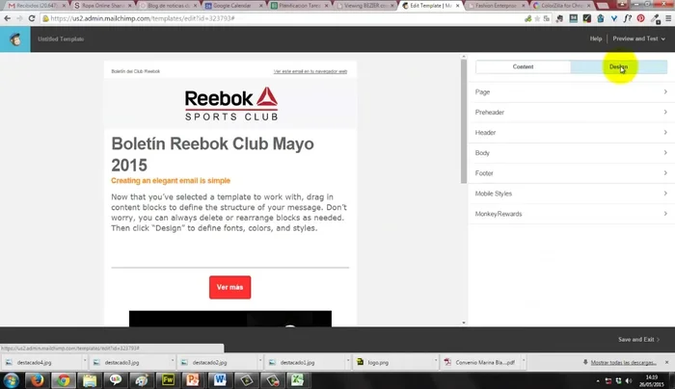Open Adobe Fireworks from the taskbar
The image size is (675, 389).
[x=168, y=380]
